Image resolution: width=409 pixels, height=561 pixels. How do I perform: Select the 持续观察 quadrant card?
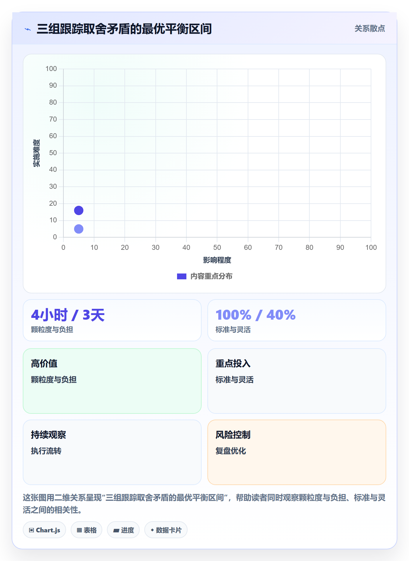click(x=112, y=452)
